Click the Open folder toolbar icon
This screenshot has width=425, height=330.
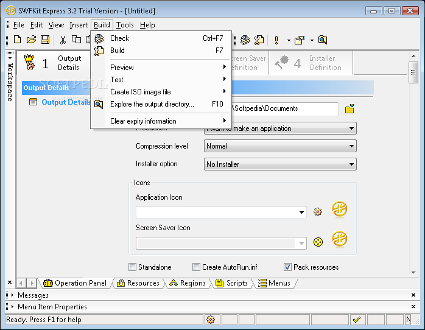click(x=31, y=40)
